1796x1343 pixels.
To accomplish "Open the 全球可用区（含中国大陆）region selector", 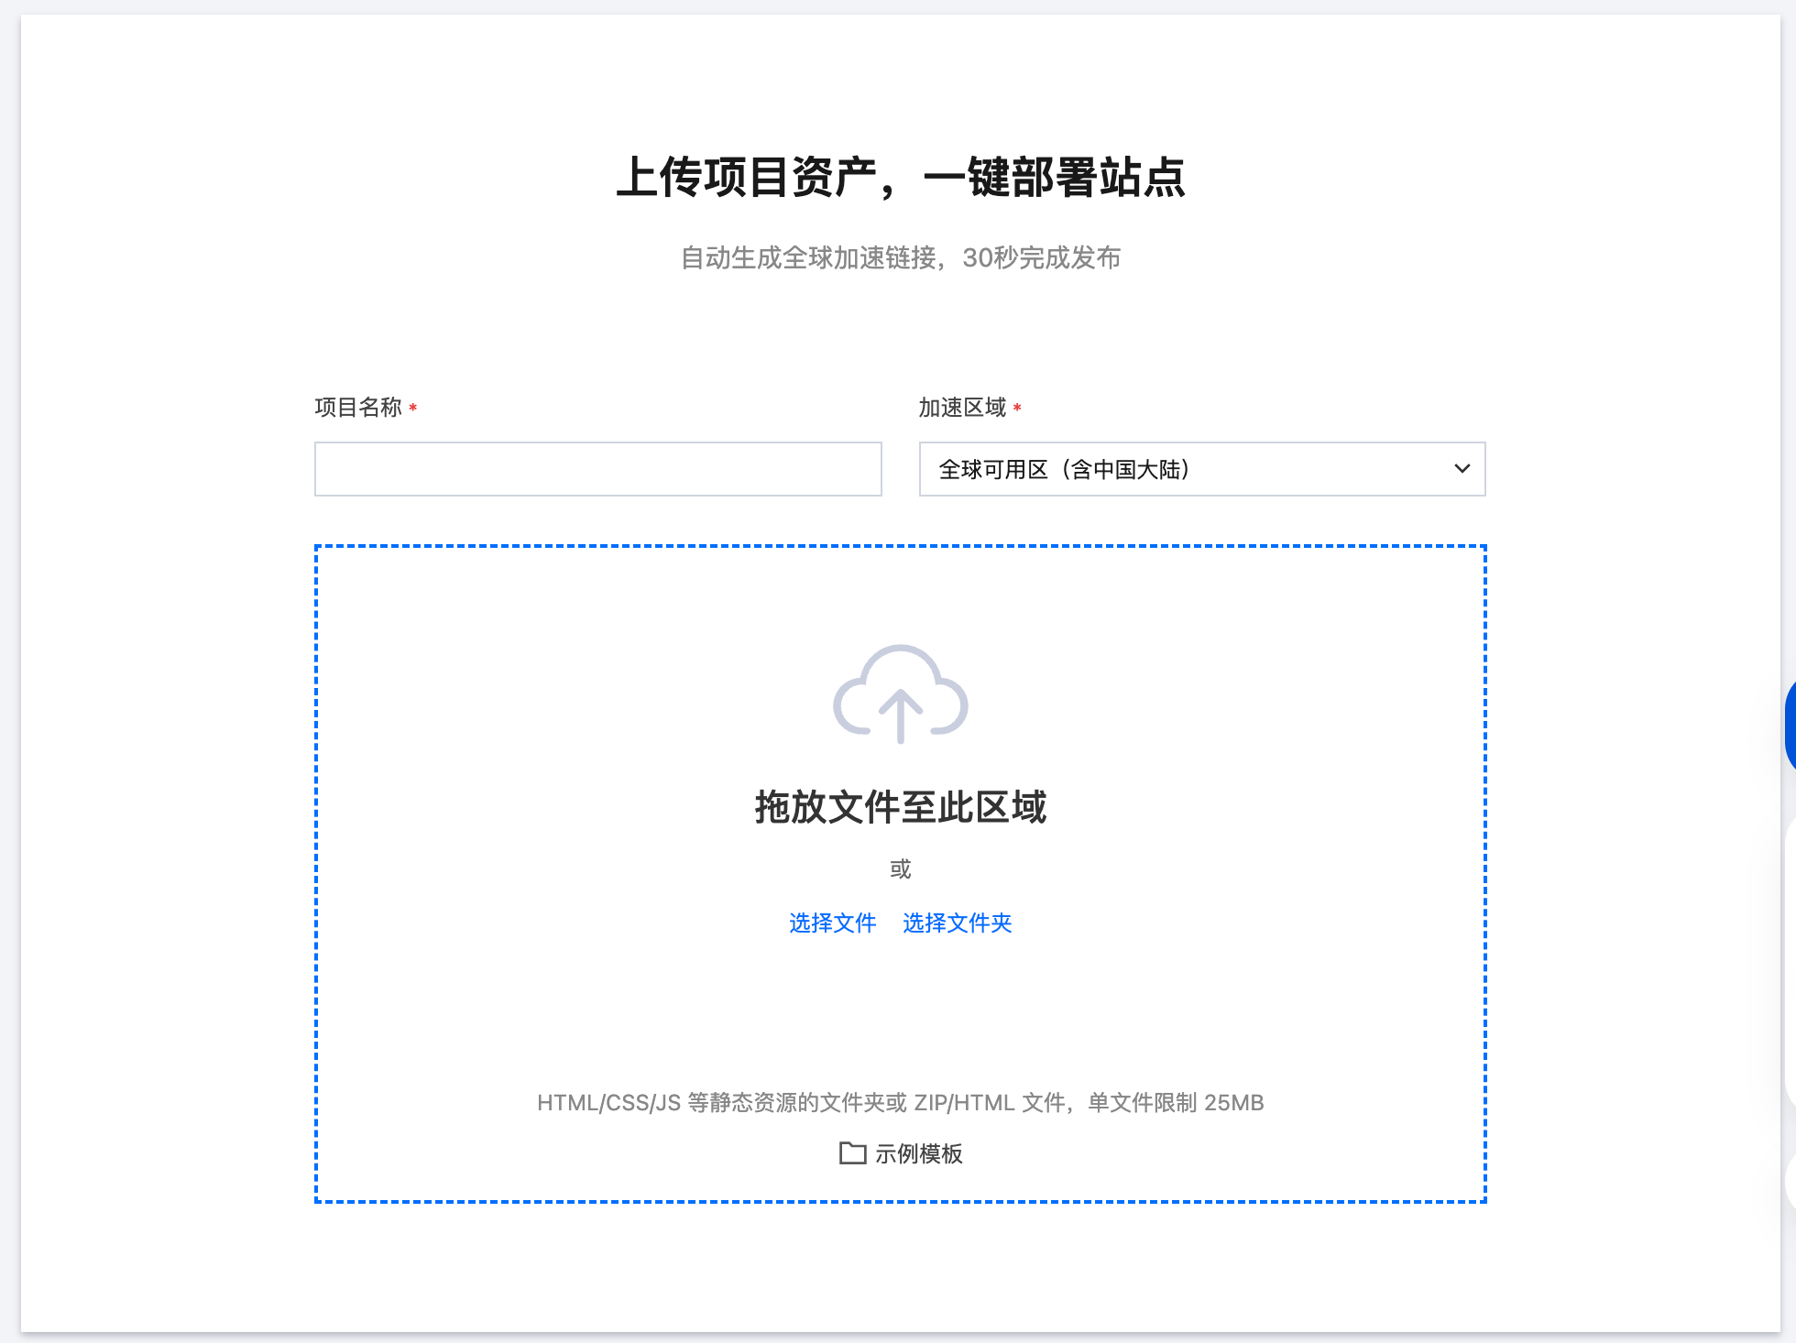I will coord(1182,469).
